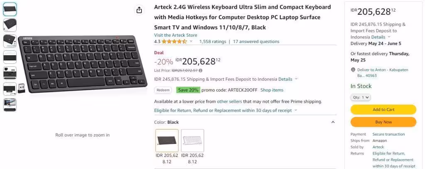
Task: Select the Black keyboard color swatch
Action: click(167, 140)
